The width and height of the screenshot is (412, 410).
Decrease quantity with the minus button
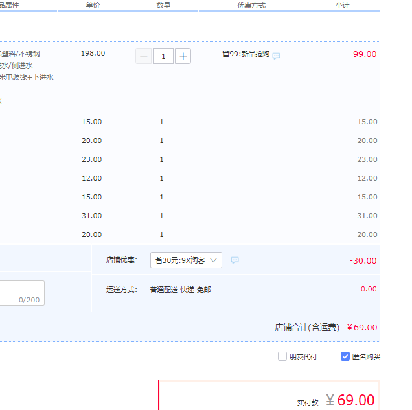[x=143, y=56]
